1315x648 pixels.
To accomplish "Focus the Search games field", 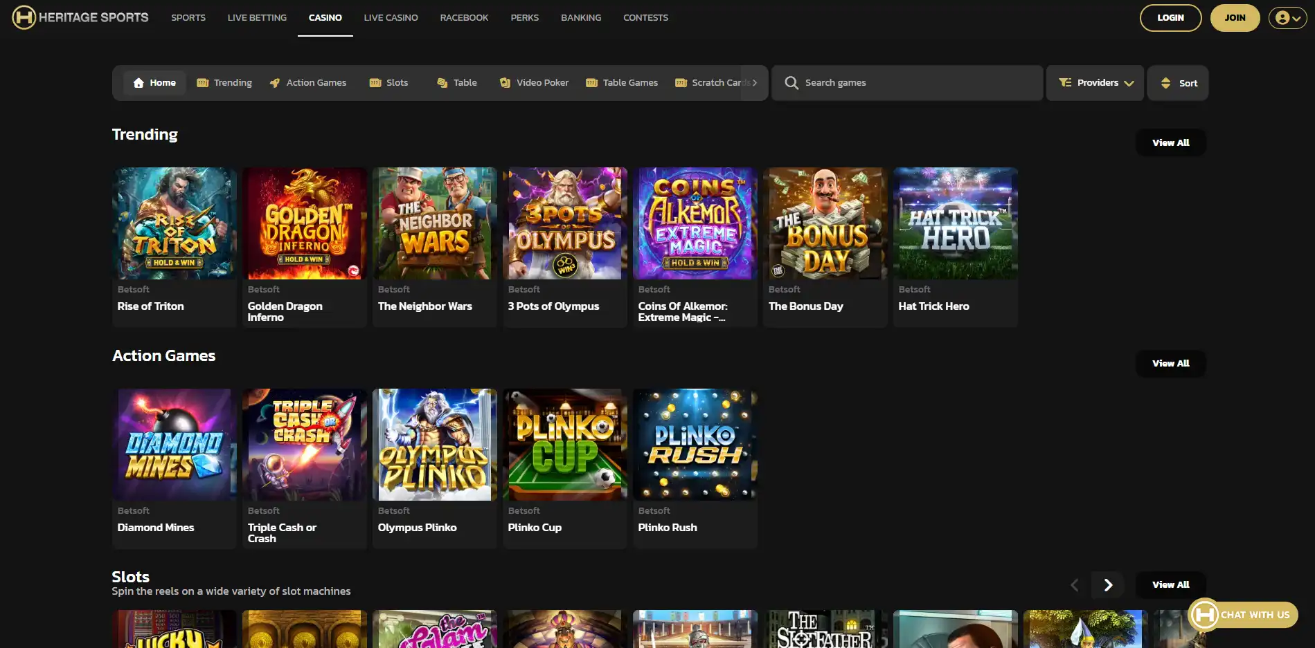I will coord(908,83).
